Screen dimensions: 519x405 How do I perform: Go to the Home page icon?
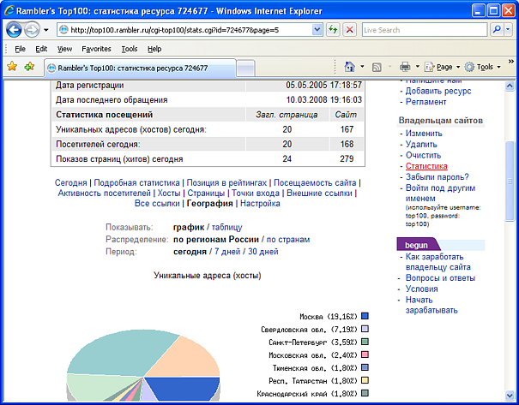pyautogui.click(x=350, y=67)
